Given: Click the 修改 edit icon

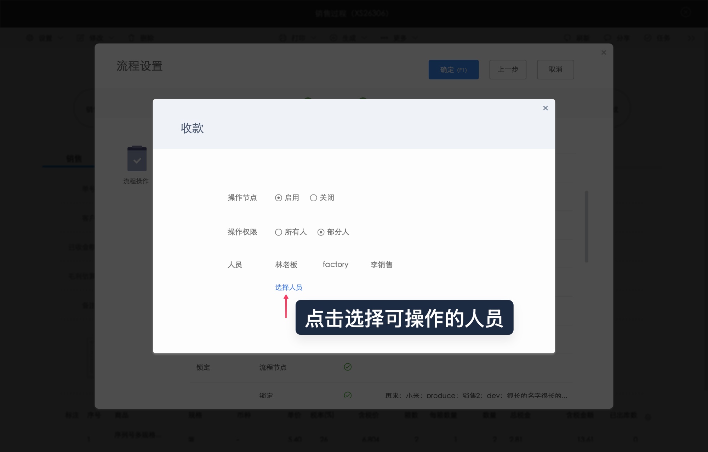Looking at the screenshot, I should click(x=81, y=38).
